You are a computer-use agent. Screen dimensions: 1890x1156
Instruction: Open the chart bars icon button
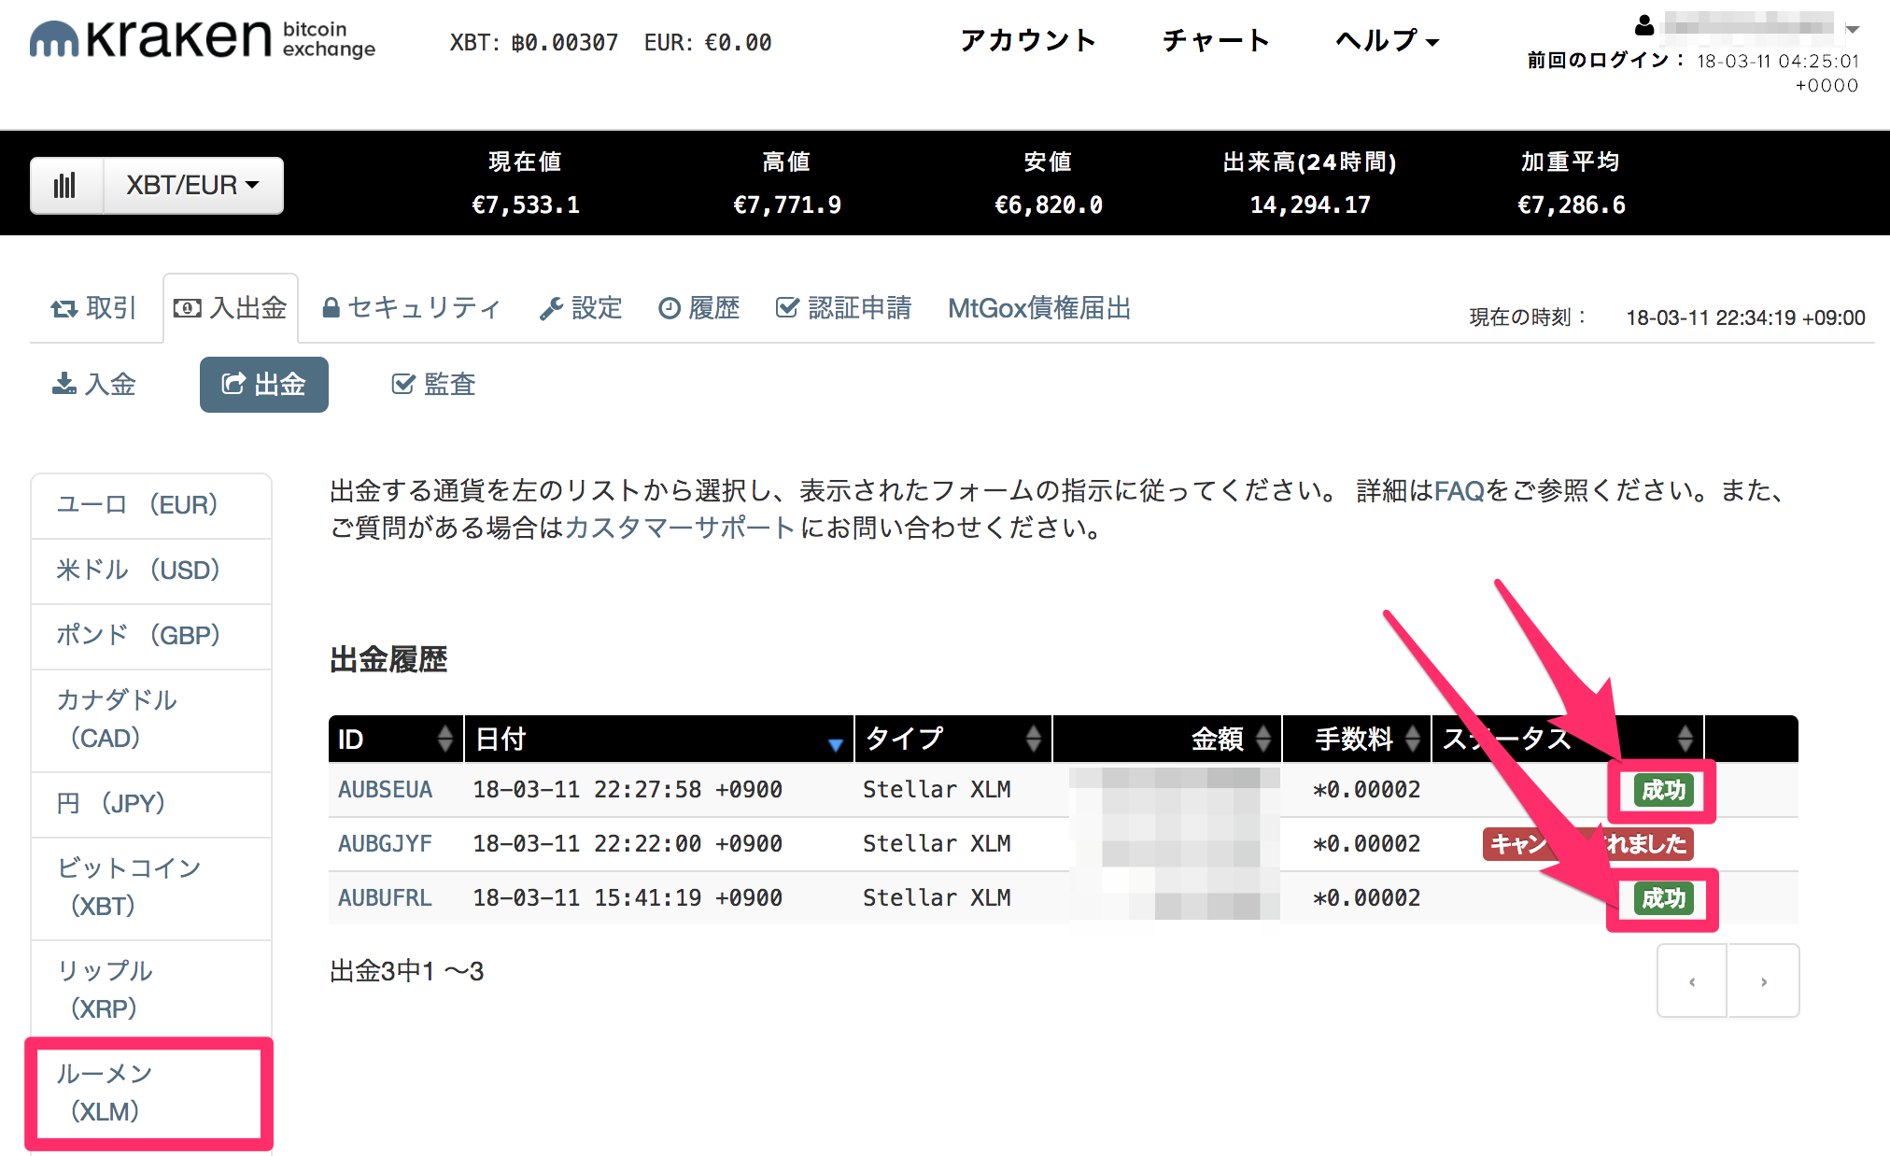coord(65,185)
